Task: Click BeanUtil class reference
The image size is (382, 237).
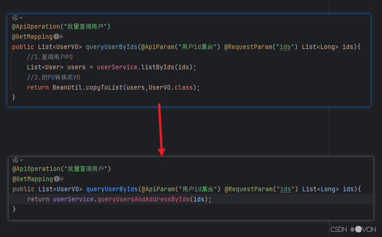Action: [67, 87]
